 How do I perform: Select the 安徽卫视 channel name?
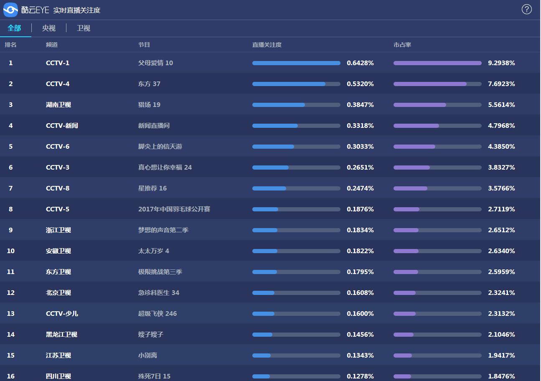58,251
